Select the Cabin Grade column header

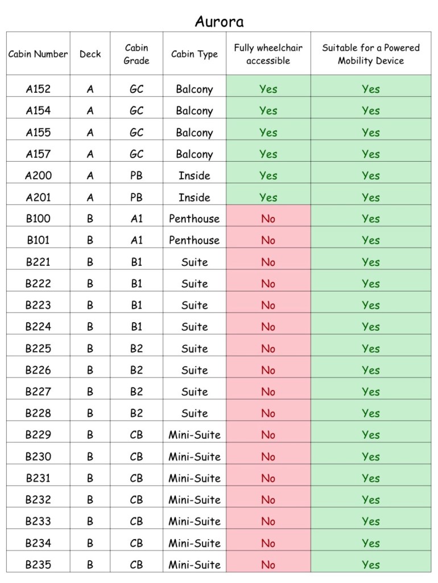[x=137, y=54]
